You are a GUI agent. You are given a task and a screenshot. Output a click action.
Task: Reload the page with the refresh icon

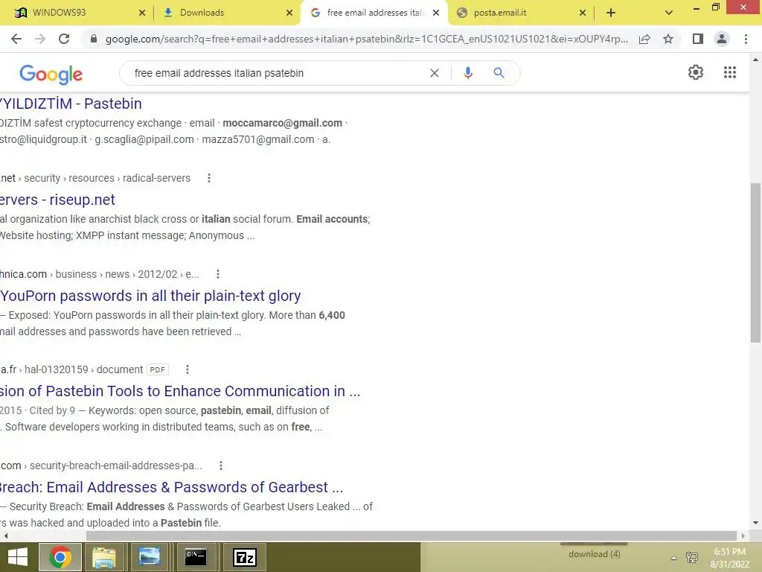pos(64,39)
